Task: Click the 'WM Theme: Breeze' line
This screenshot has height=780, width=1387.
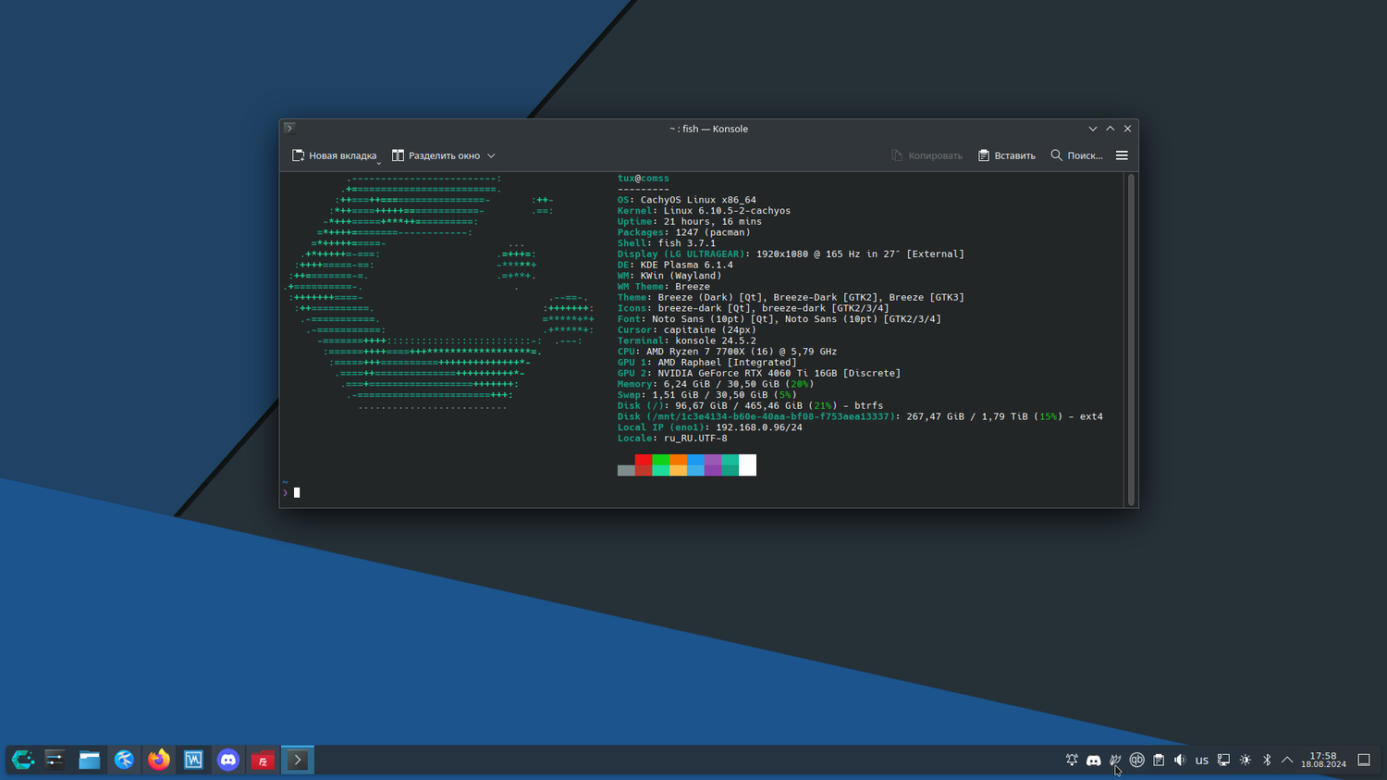Action: pos(664,287)
